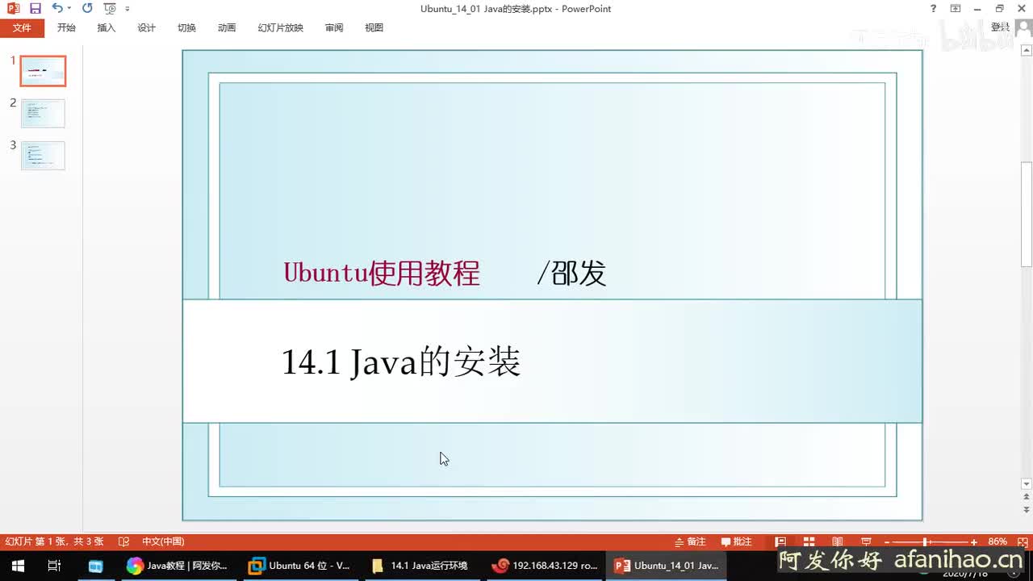This screenshot has width=1033, height=581.
Task: Open Task View in the taskbar
Action: 54,566
